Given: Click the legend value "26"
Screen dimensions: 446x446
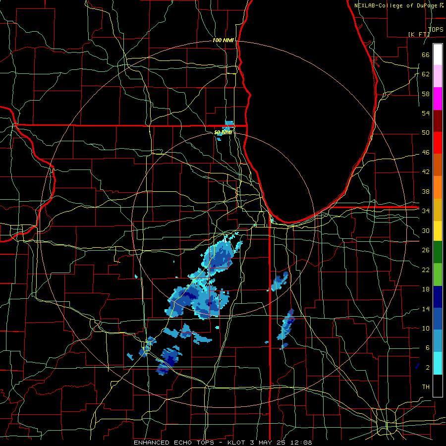Looking at the screenshot, I should (426, 250).
